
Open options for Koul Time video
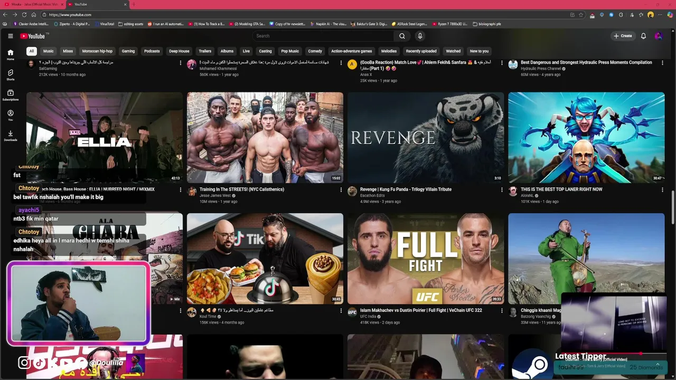coord(341,310)
